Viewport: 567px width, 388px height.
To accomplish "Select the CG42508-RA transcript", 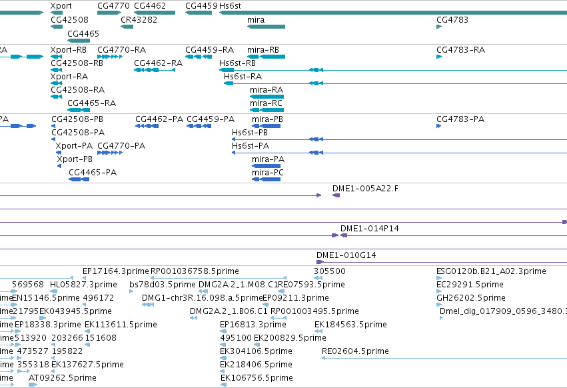I will coord(57,97).
